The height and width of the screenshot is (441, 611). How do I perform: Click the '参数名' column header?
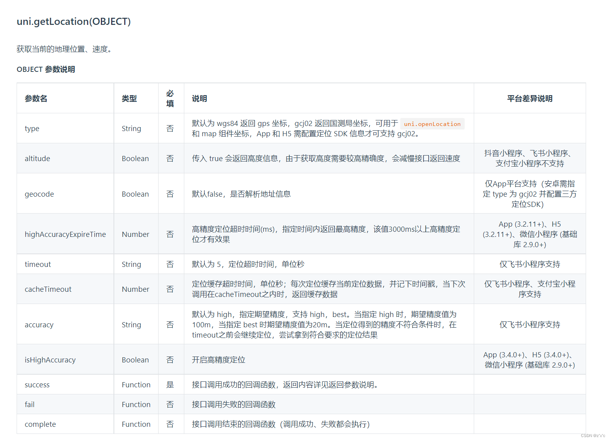point(36,99)
